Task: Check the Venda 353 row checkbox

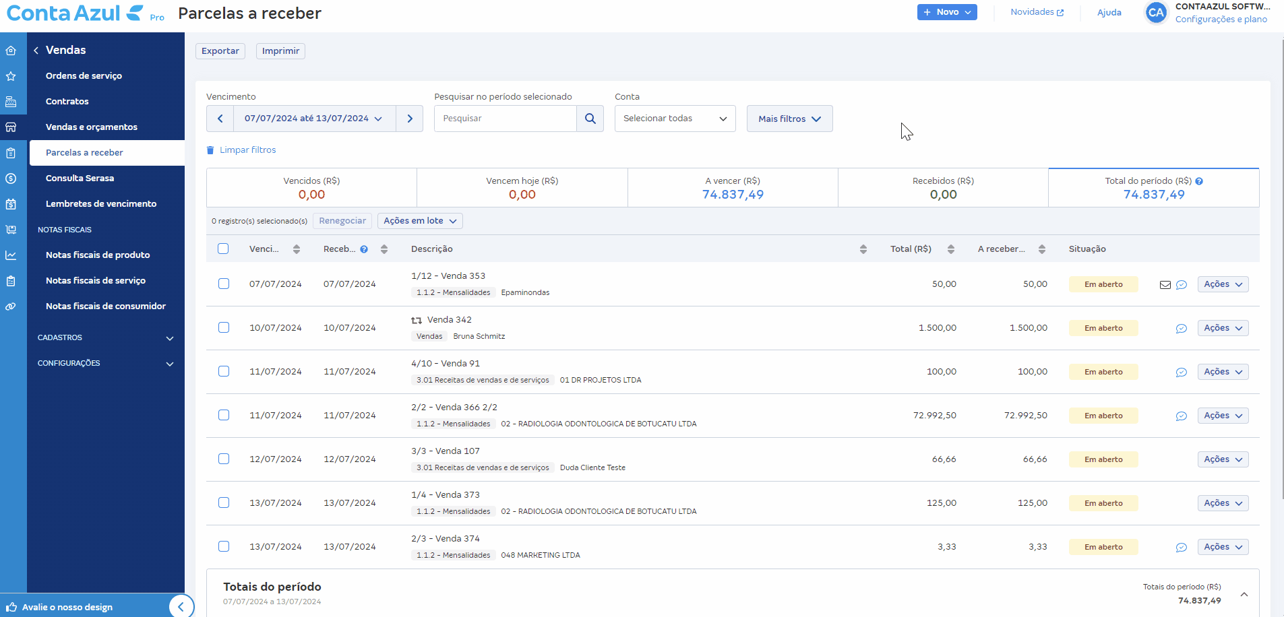Action: 224,284
